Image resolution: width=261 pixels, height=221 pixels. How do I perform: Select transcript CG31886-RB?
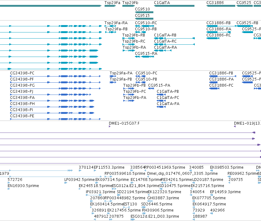pyautogui.click(x=221, y=26)
